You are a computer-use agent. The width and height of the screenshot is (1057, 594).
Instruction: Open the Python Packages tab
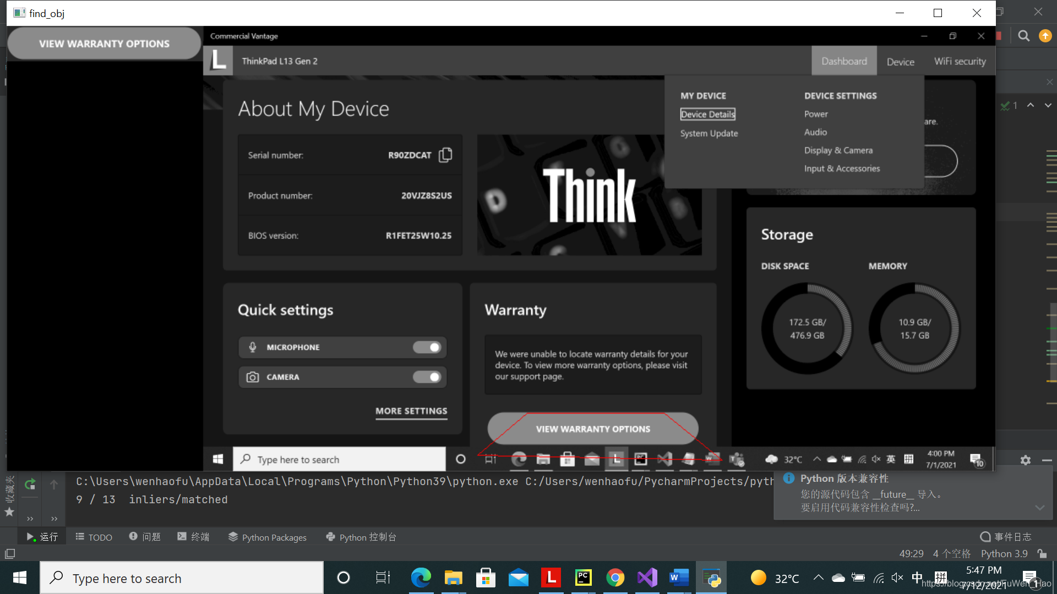pos(268,537)
